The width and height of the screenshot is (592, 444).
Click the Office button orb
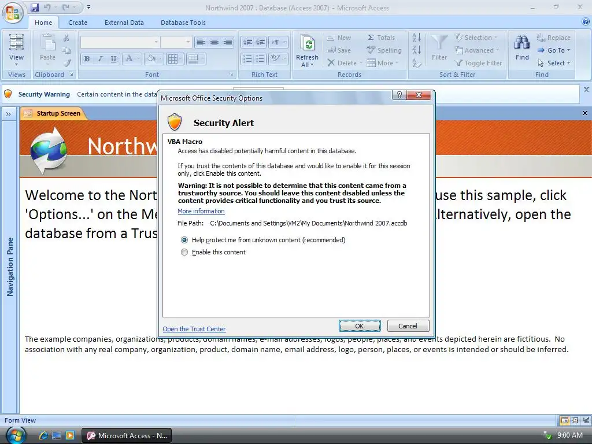pos(13,13)
